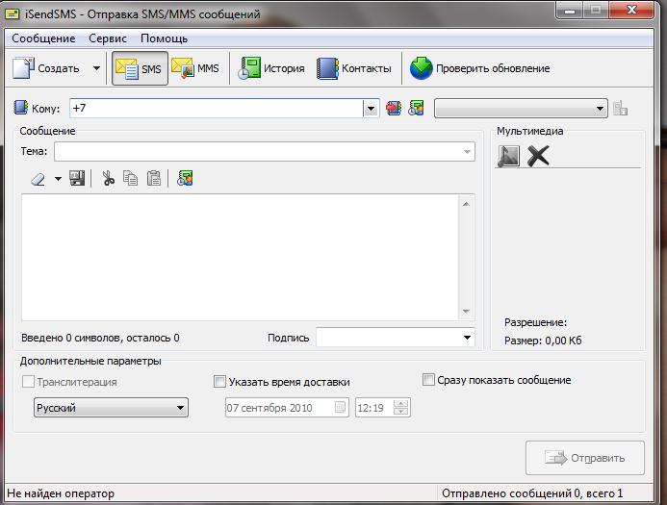
Task: Enable Сразу показать сообщение checkbox
Action: coord(428,379)
